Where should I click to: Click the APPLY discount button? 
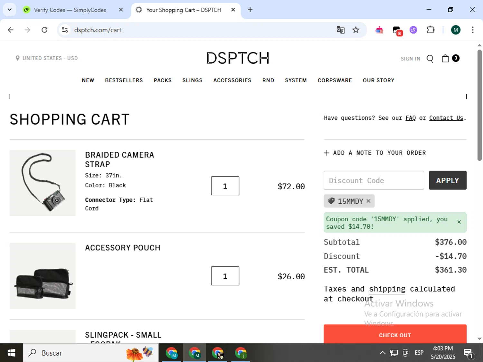click(448, 180)
